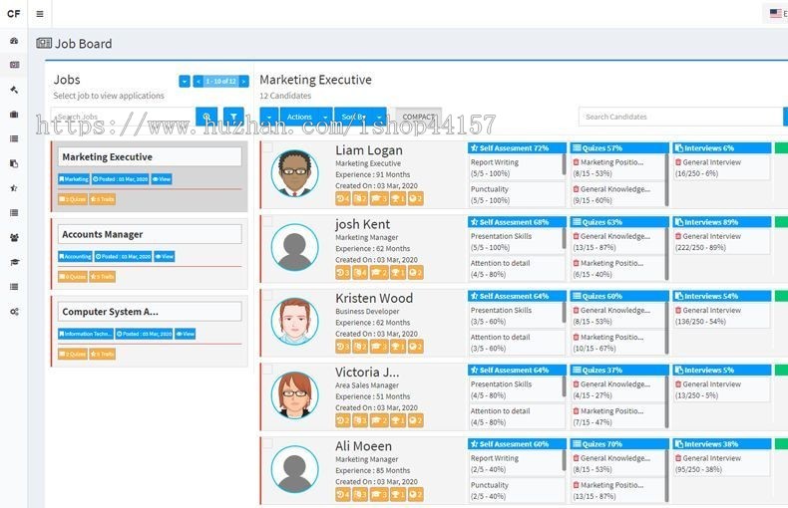The width and height of the screenshot is (788, 508).
Task: Open the candidates select dropdown arrow left of Actions
Action: coord(269,117)
